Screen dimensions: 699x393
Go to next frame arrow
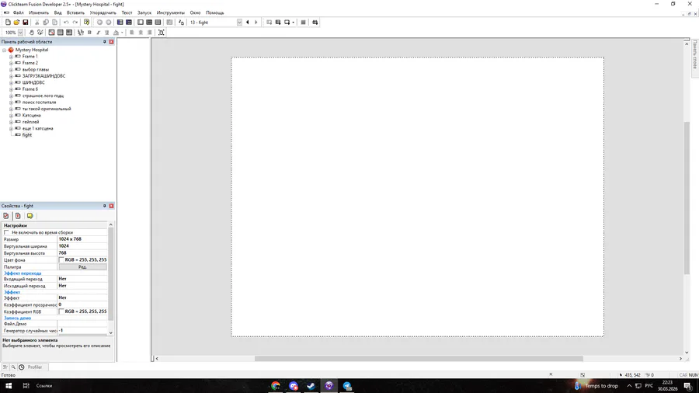pos(256,23)
